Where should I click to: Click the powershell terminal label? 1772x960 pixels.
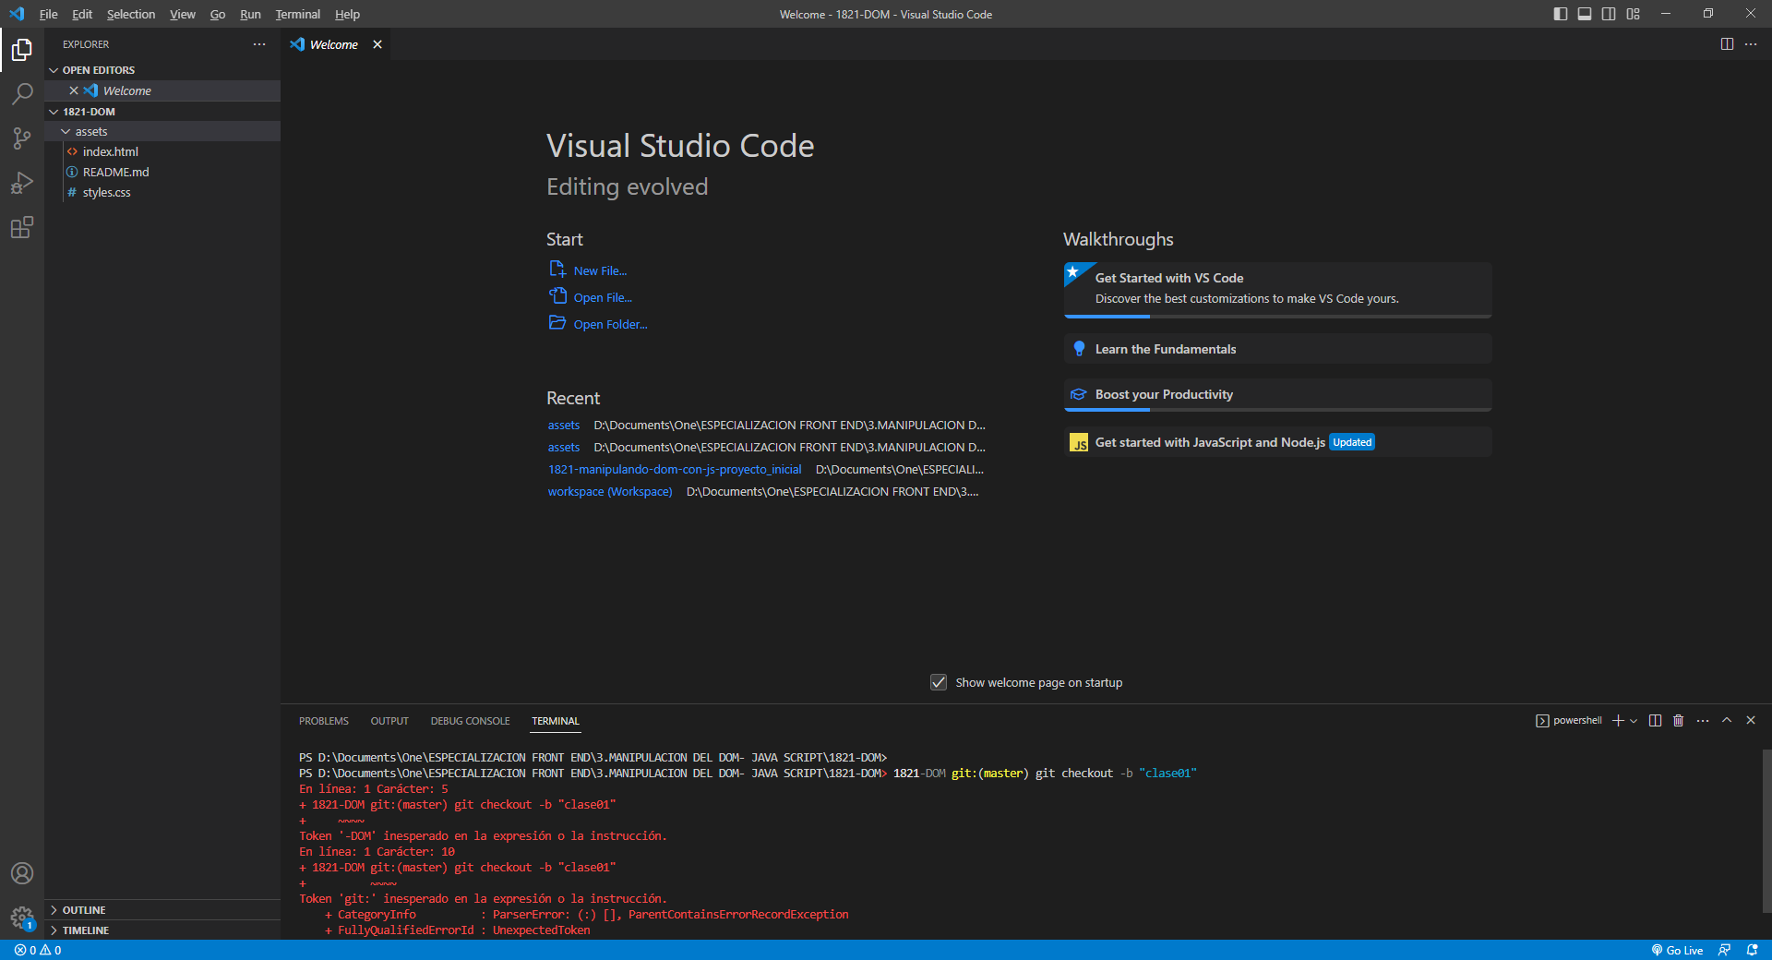pyautogui.click(x=1577, y=720)
